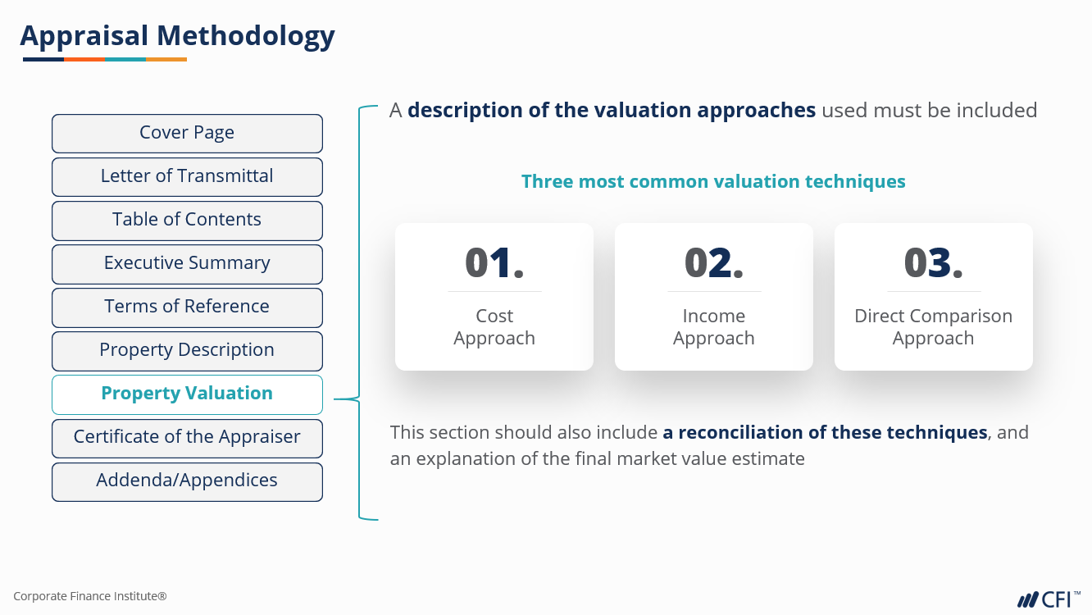Select the 01 Cost Approach card
The image size is (1092, 615).
494,297
